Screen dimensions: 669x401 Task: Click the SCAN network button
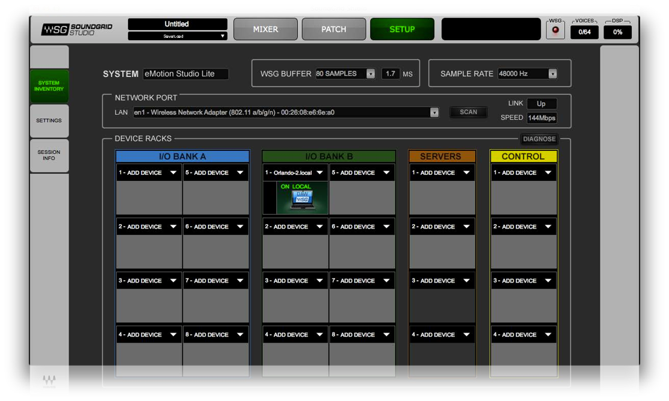468,112
